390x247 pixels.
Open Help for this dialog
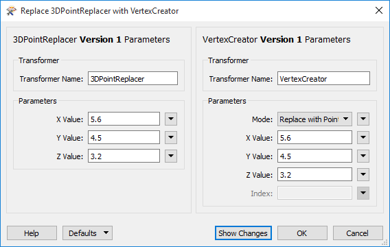click(x=32, y=233)
